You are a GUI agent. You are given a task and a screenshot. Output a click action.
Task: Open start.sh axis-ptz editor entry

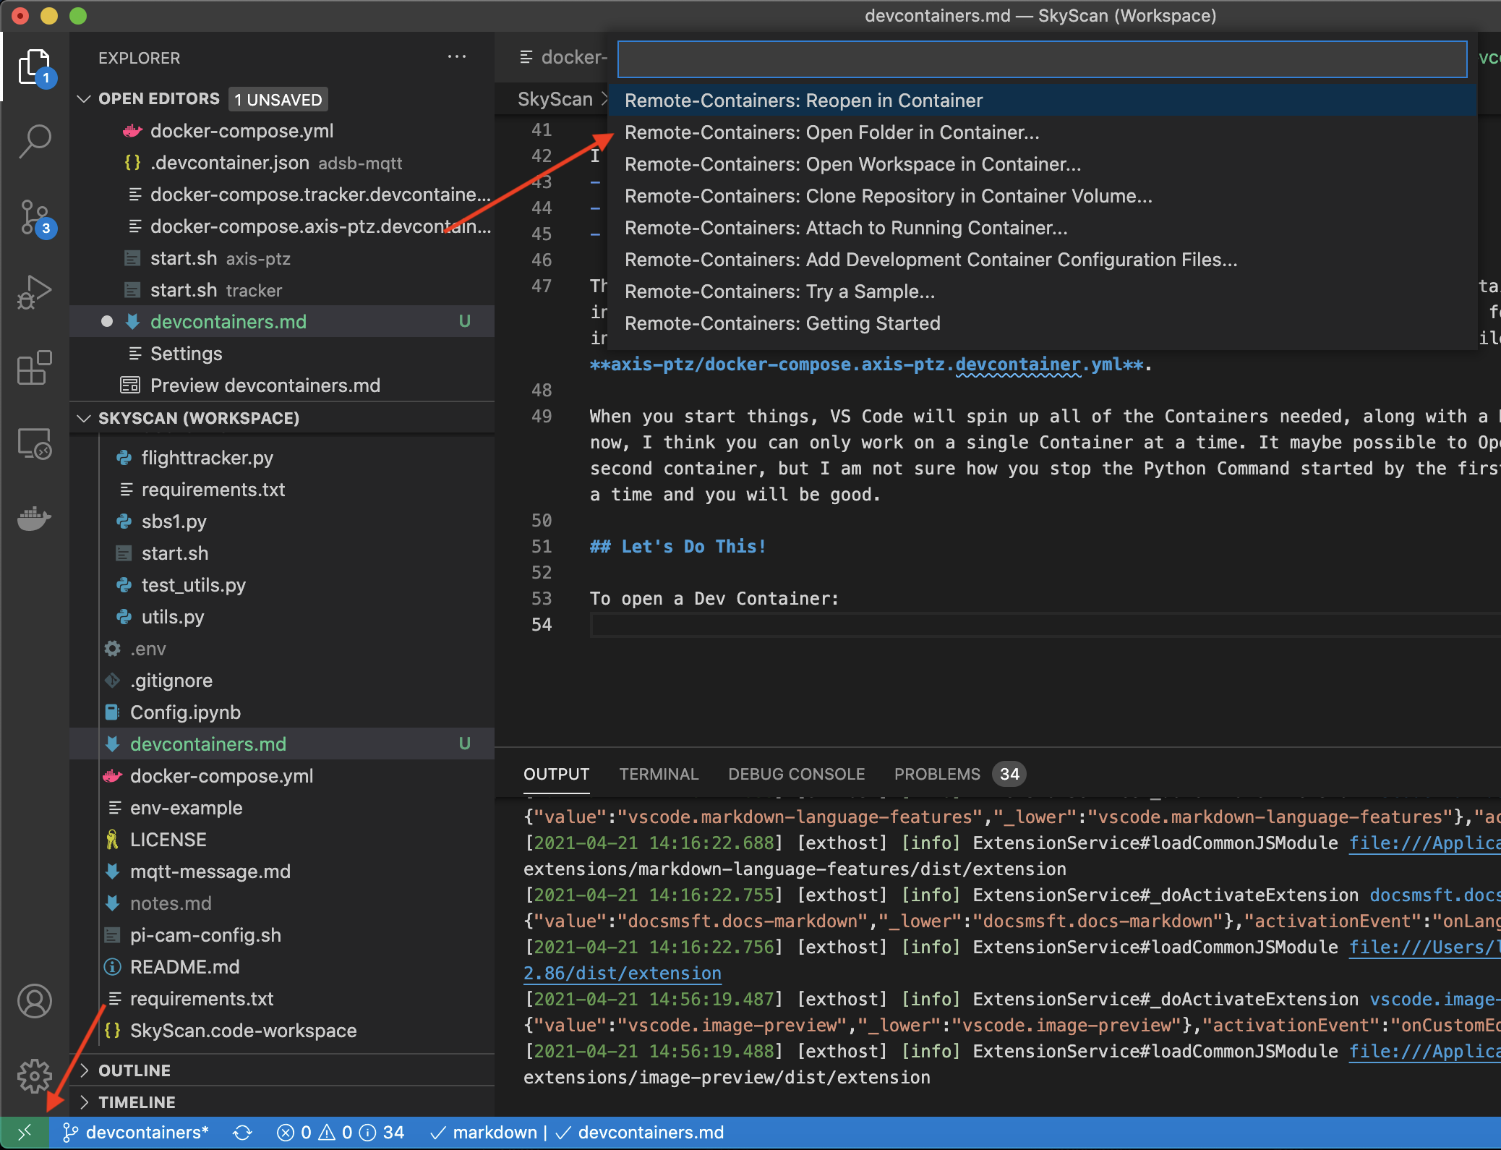pyautogui.click(x=282, y=258)
